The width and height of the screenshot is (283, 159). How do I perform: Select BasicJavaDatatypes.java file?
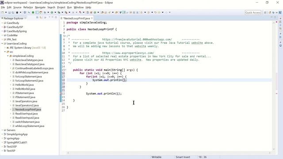click(29, 60)
